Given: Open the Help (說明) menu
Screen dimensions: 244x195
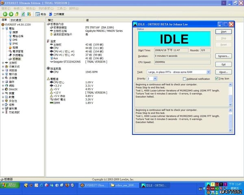Looking at the screenshot, I should pos(74,9).
